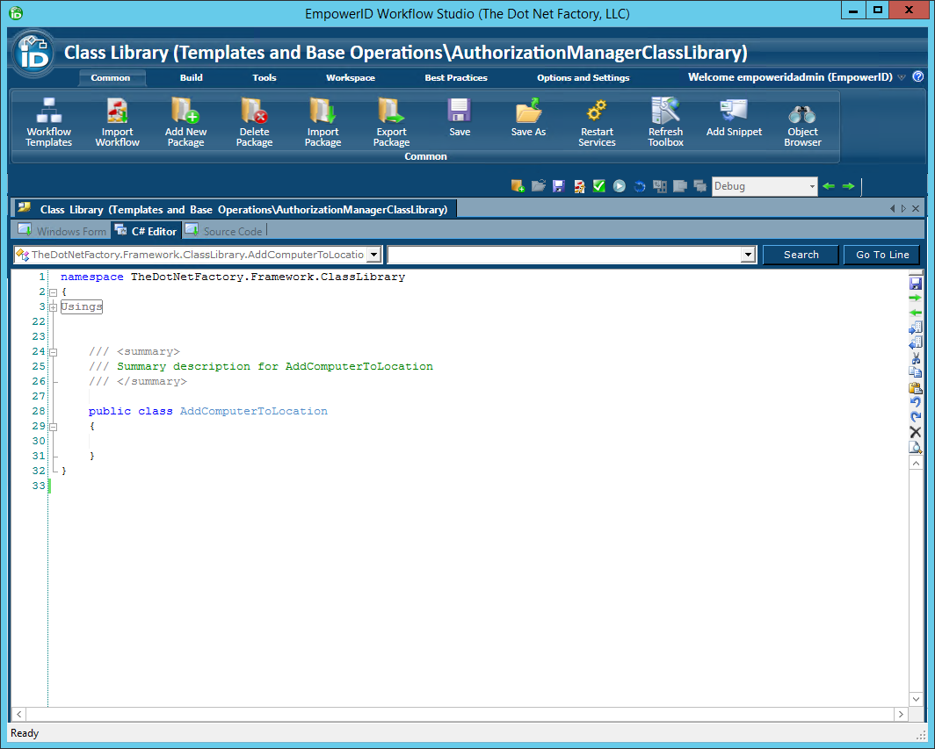The height and width of the screenshot is (749, 935).
Task: Click the Import Workflow icon
Action: (117, 122)
